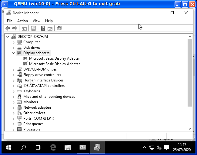Image resolution: width=197 pixels, height=155 pixels.
Task: Click the Task View taskbar icon
Action: click(x=38, y=147)
